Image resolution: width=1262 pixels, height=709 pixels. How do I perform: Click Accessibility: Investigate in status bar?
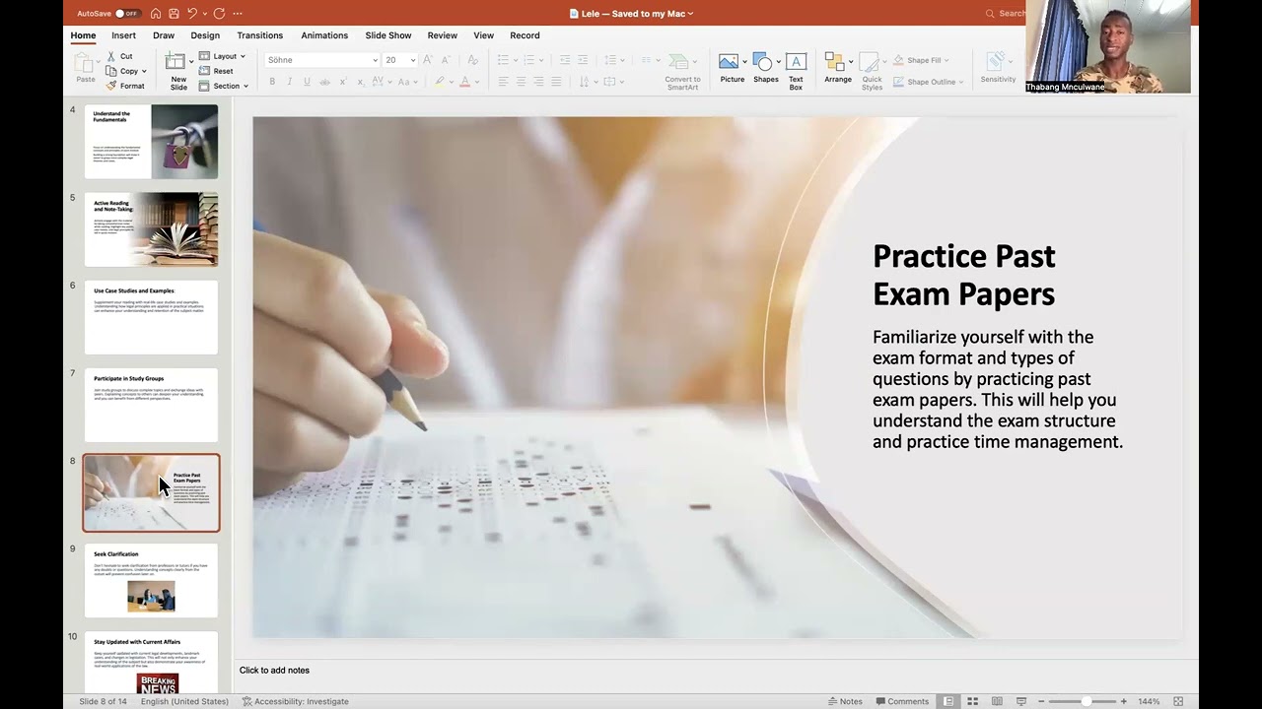click(296, 701)
